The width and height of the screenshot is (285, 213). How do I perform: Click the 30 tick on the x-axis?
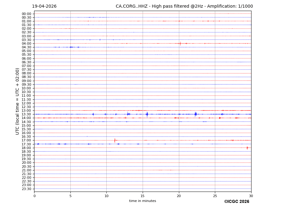[251, 196]
